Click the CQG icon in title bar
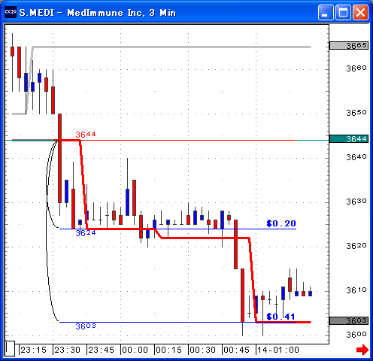 [11, 11]
